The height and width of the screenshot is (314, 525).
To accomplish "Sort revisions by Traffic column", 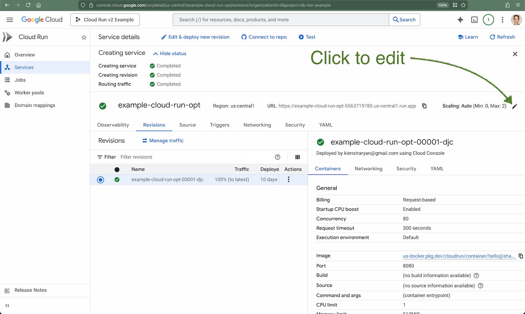I will [x=242, y=169].
